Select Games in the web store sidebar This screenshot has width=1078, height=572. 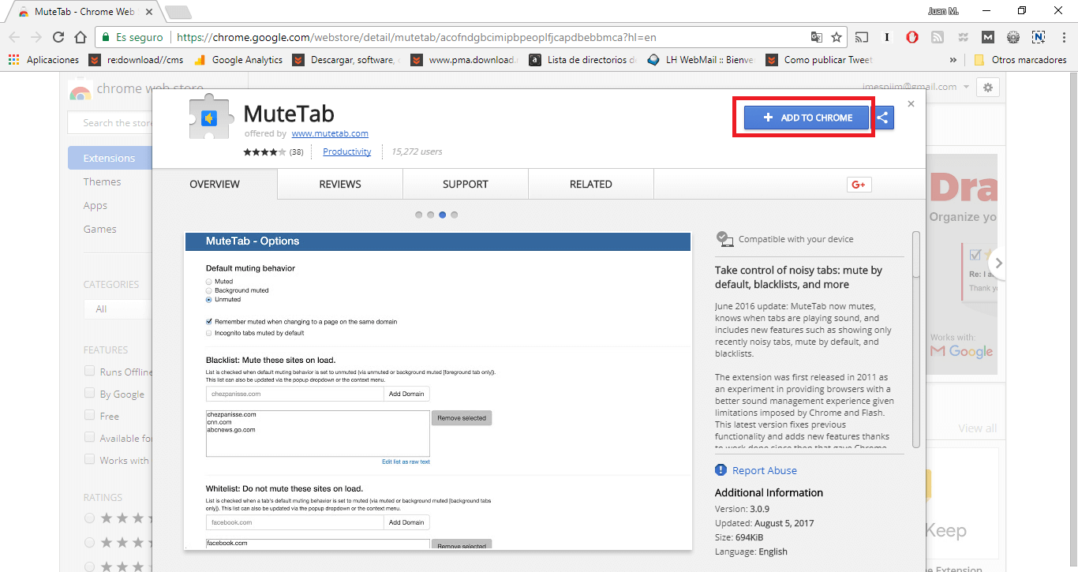(100, 229)
